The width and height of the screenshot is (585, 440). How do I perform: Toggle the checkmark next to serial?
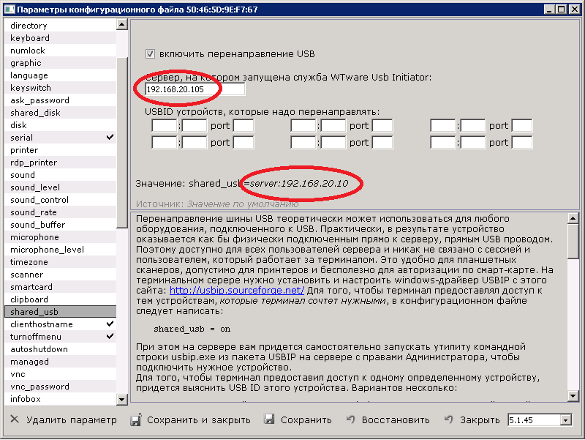(110, 138)
